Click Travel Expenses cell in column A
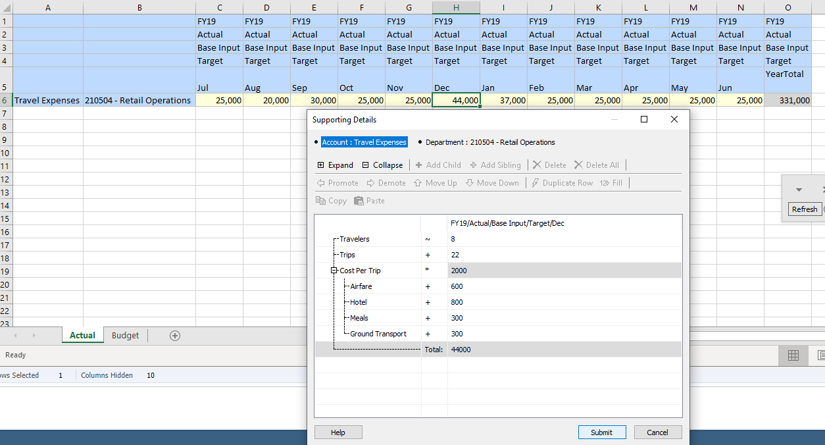Viewport: 825px width, 445px height. [x=47, y=100]
